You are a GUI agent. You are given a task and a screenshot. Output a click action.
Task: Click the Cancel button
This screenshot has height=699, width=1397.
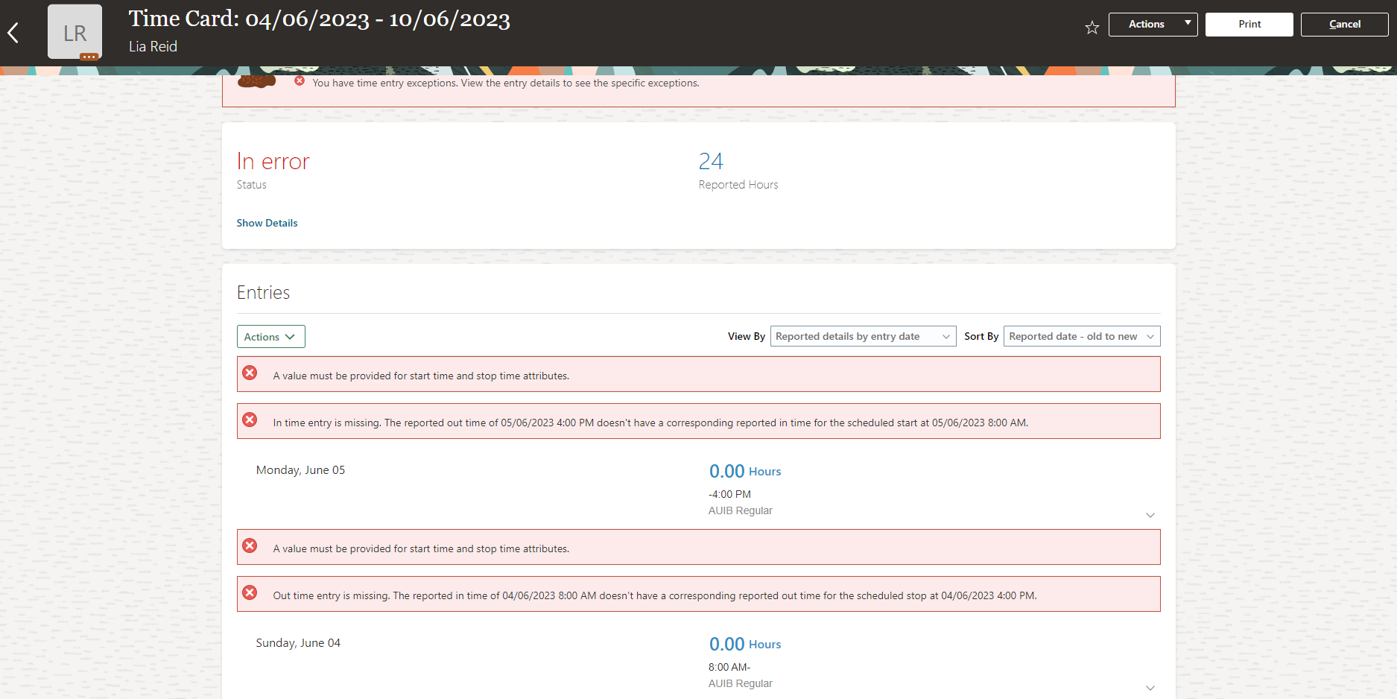click(1344, 24)
